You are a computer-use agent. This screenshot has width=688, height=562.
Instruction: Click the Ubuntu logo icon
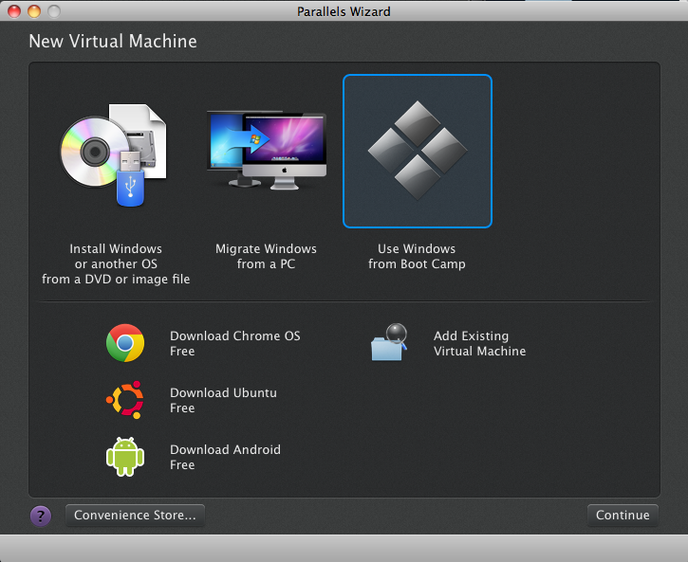pos(125,400)
